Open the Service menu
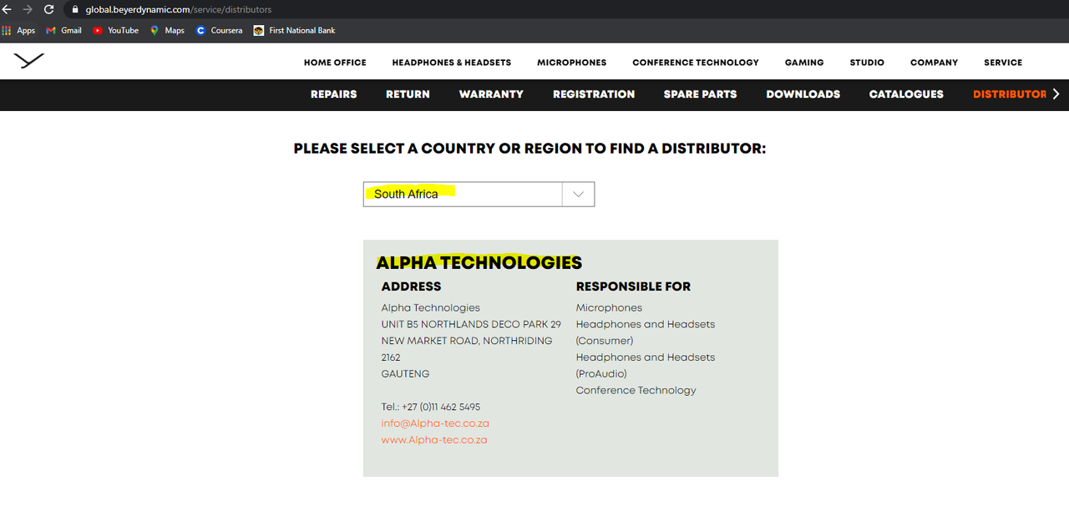1069x512 pixels. pos(1003,63)
